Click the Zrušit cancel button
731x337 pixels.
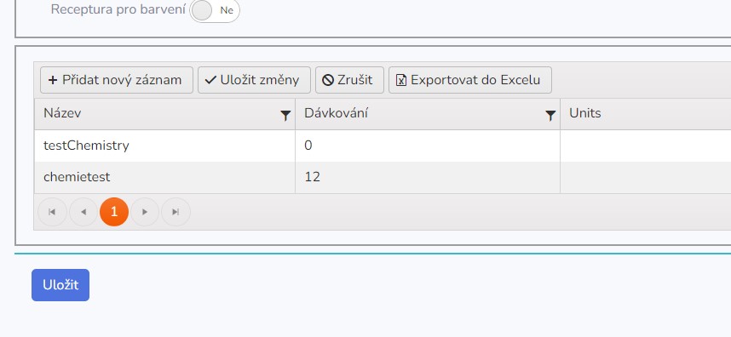pyautogui.click(x=349, y=80)
